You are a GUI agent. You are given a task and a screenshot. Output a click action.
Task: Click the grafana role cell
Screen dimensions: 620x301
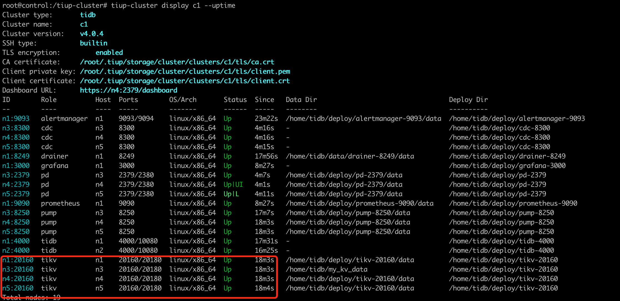coord(55,166)
